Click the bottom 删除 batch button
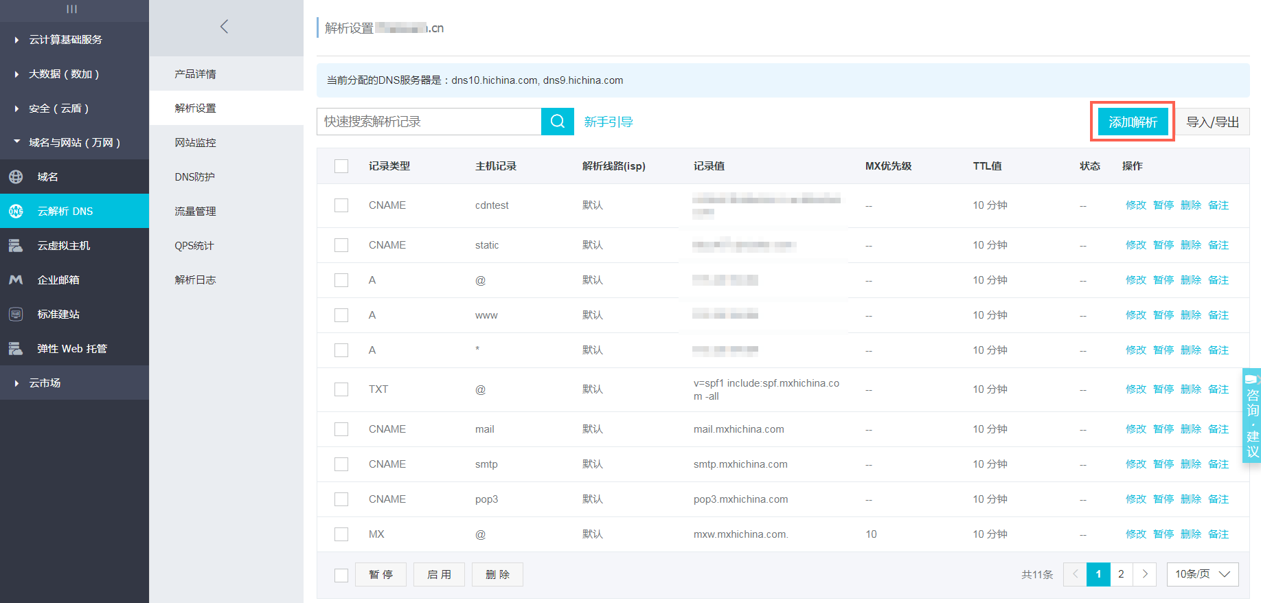The image size is (1261, 603). [x=497, y=575]
